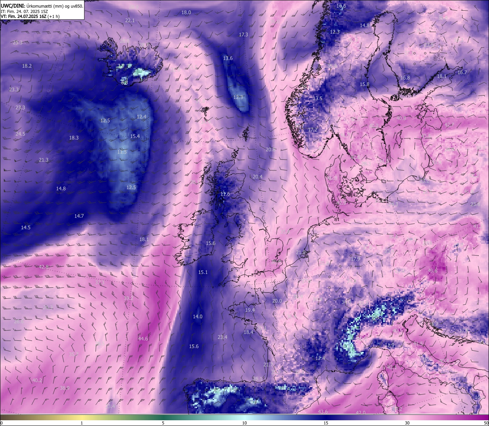The width and height of the screenshot is (489, 426).
Task: Click the yellow part of the colour bar near 1
Action: pyautogui.click(x=82, y=418)
